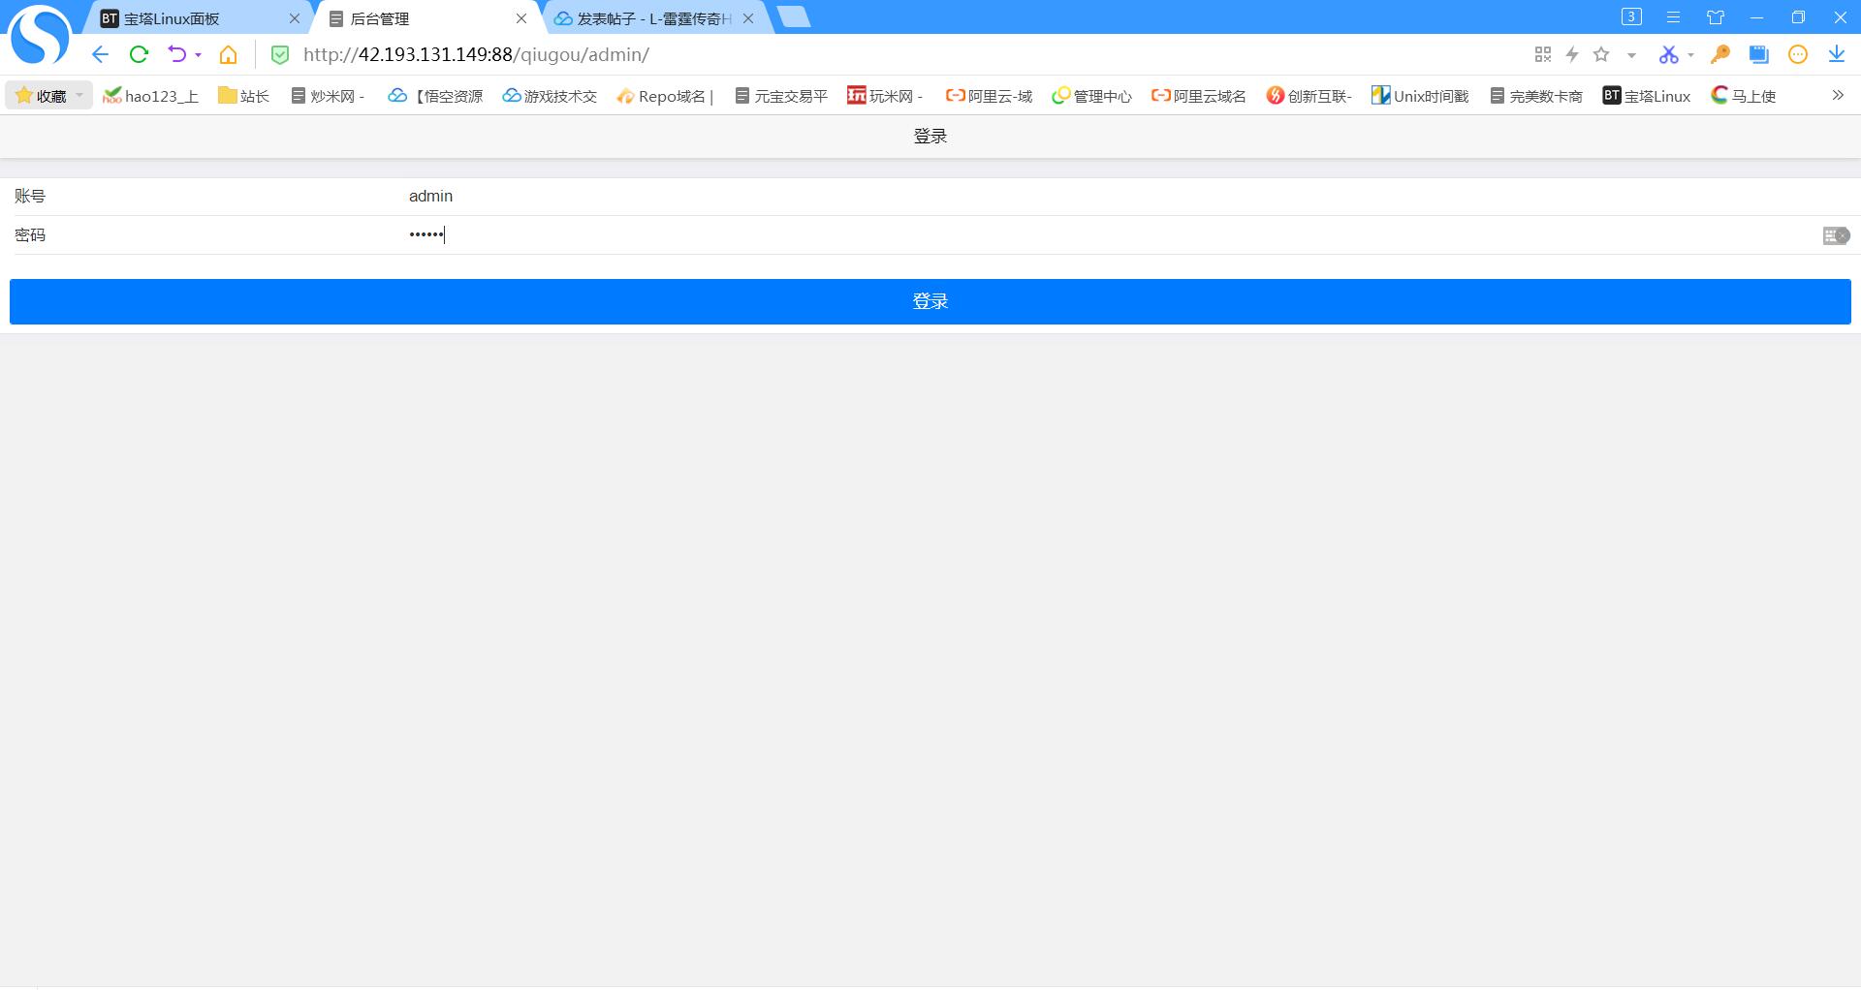Open the Unix时间戳 bookmark
This screenshot has height=990, width=1861.
[1420, 96]
